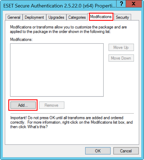The width and height of the screenshot is (144, 160).
Task: Dismiss the dialog with Cancel
Action: point(126,151)
